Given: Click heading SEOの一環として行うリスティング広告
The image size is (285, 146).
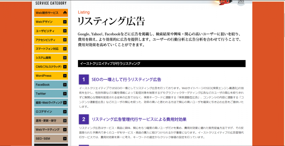Looking at the screenshot, I should point(127,80).
